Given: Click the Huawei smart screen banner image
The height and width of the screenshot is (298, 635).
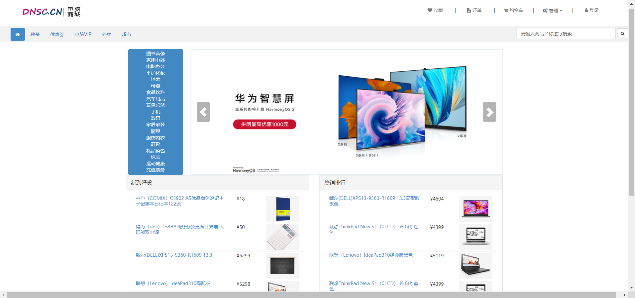Looking at the screenshot, I should coord(347,112).
